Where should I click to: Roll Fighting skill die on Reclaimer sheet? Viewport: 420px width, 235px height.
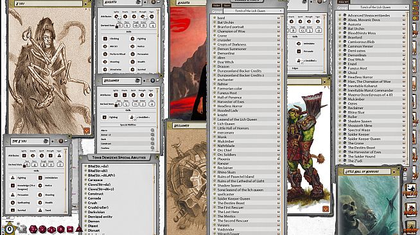pyautogui.click(x=105, y=118)
